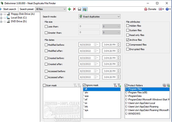172x122 pixels.
Task: Uncheck the Archive files checkbox
Action: pyautogui.click(x=128, y=40)
